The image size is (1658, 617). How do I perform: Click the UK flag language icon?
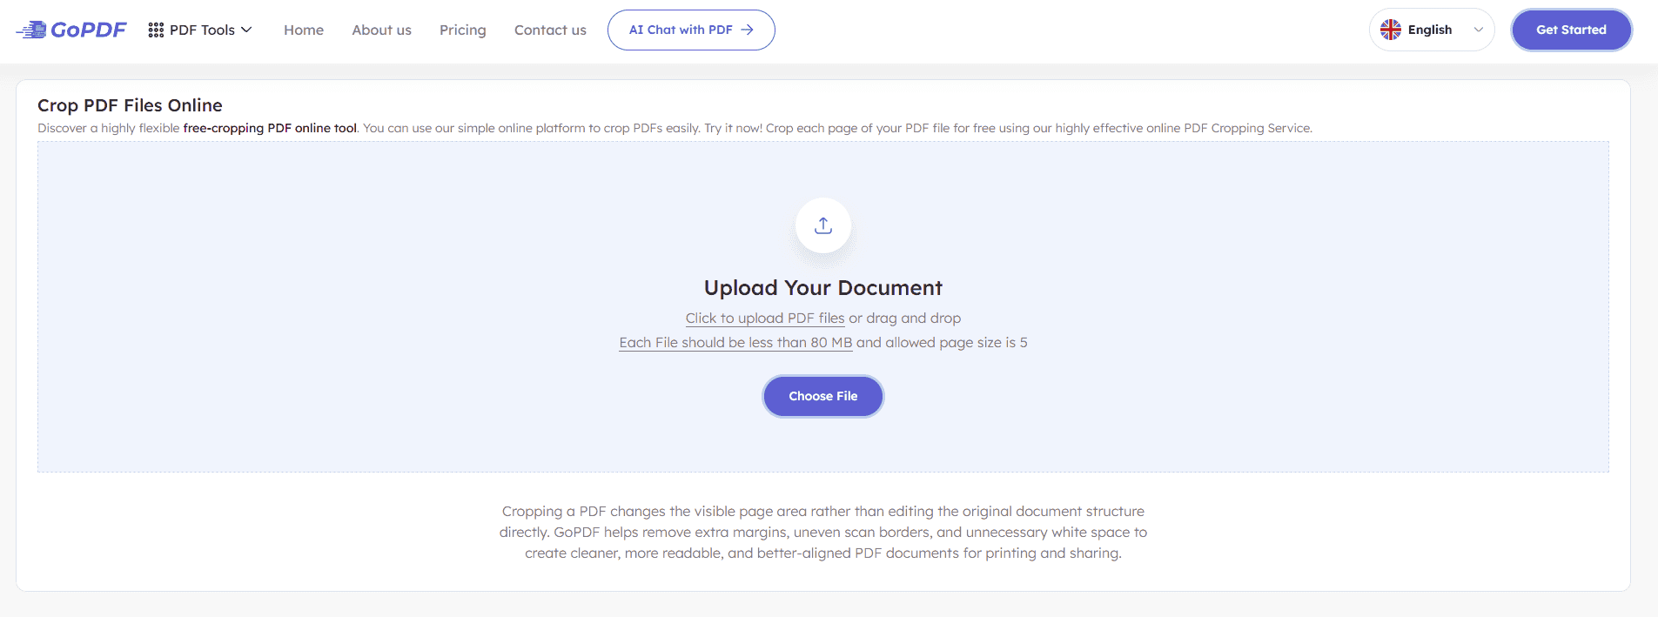click(1391, 30)
